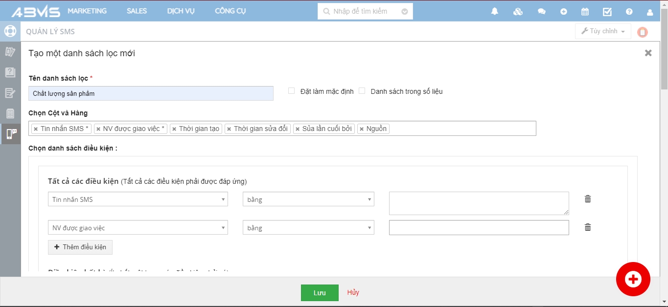Open the SMS module in left sidebar

[x=11, y=133]
